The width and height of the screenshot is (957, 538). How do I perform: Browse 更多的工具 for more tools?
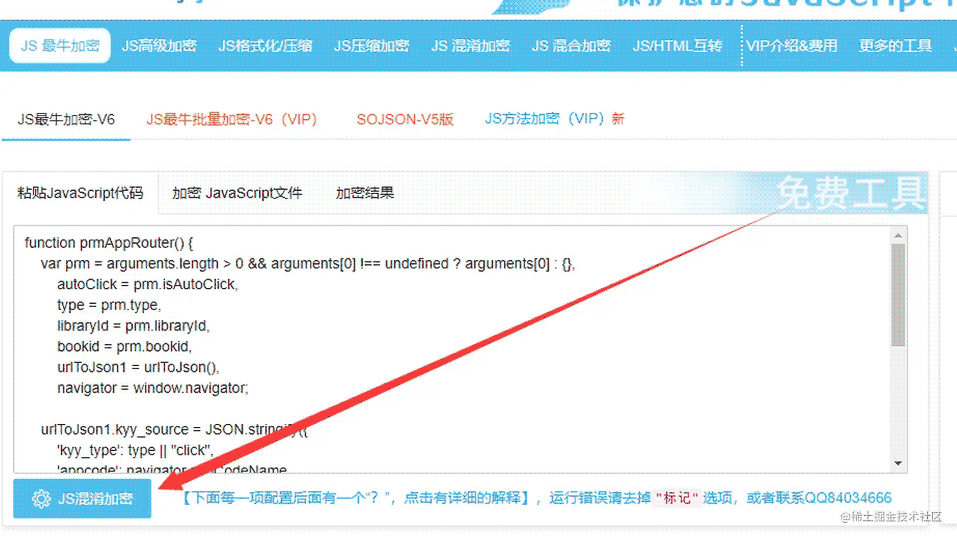coord(895,45)
